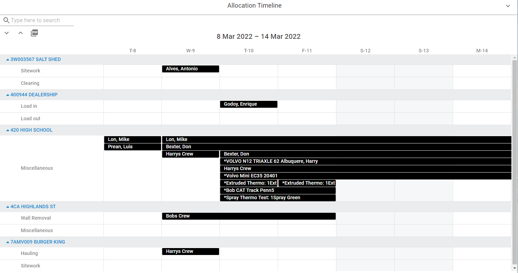Collapse all rows with up chevron
518x273 pixels.
tap(20, 33)
